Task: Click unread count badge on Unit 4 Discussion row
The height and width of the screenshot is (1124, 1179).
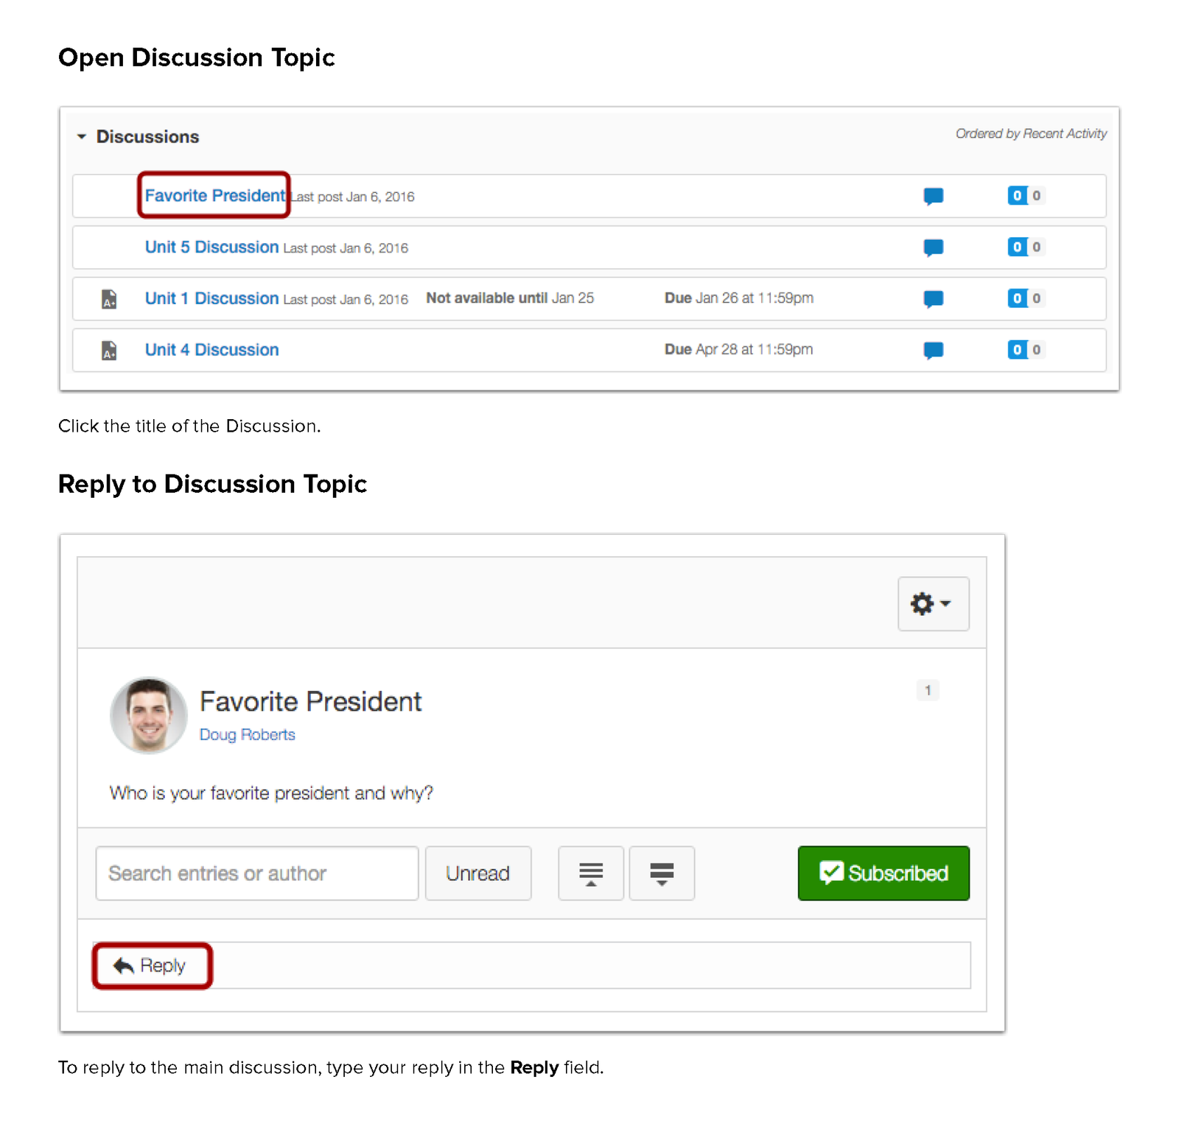Action: pos(1018,350)
